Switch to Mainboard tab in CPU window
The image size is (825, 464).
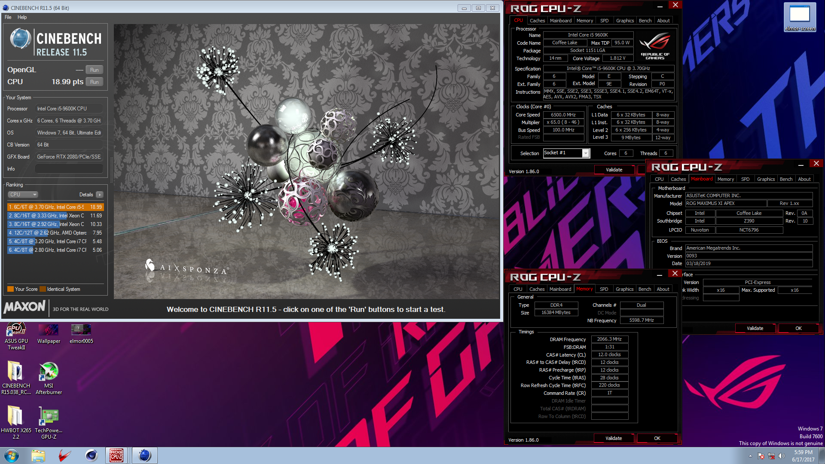561,21
